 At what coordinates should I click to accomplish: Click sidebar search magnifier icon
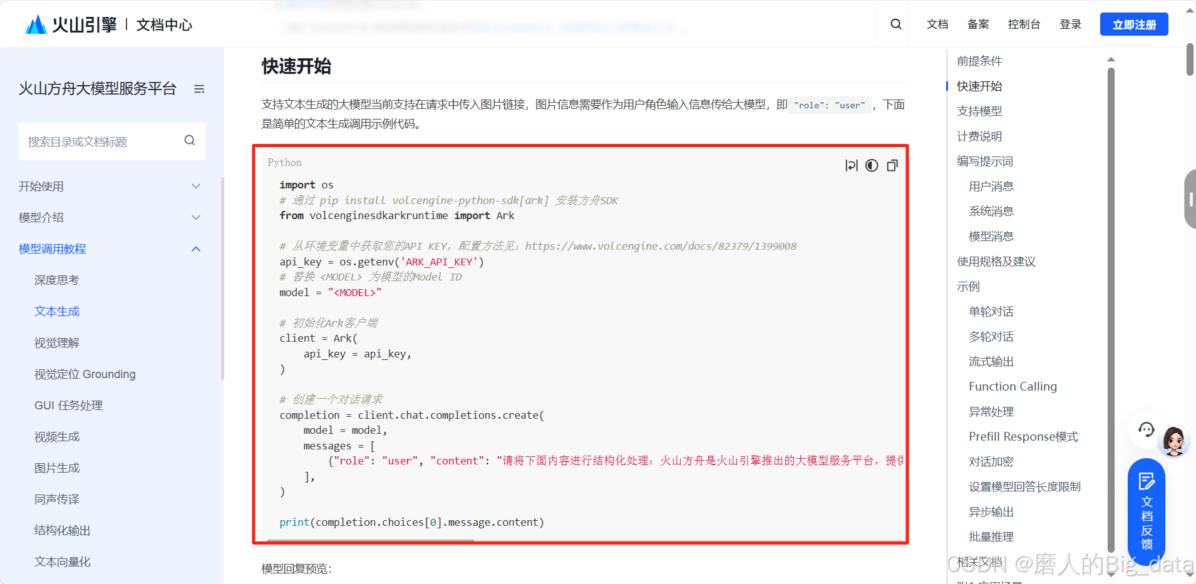coord(190,141)
